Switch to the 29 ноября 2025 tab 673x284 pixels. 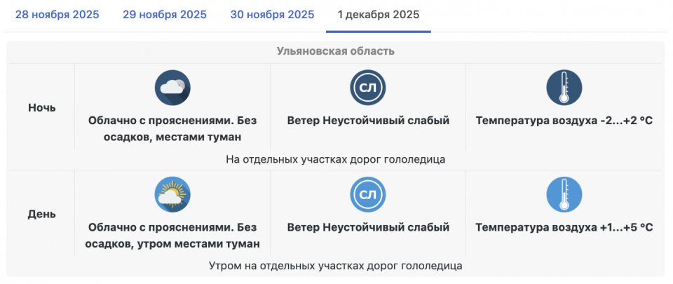click(165, 15)
